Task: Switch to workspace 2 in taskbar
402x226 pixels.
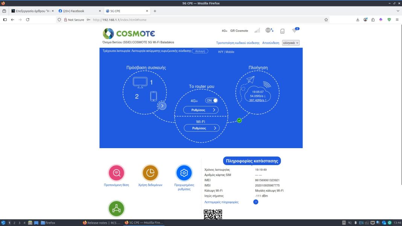Action: point(14,223)
